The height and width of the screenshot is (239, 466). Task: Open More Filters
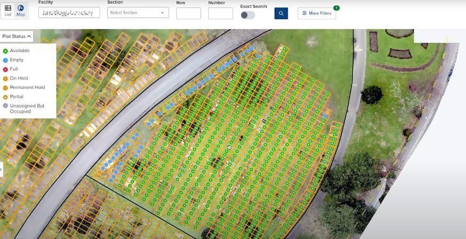317,13
